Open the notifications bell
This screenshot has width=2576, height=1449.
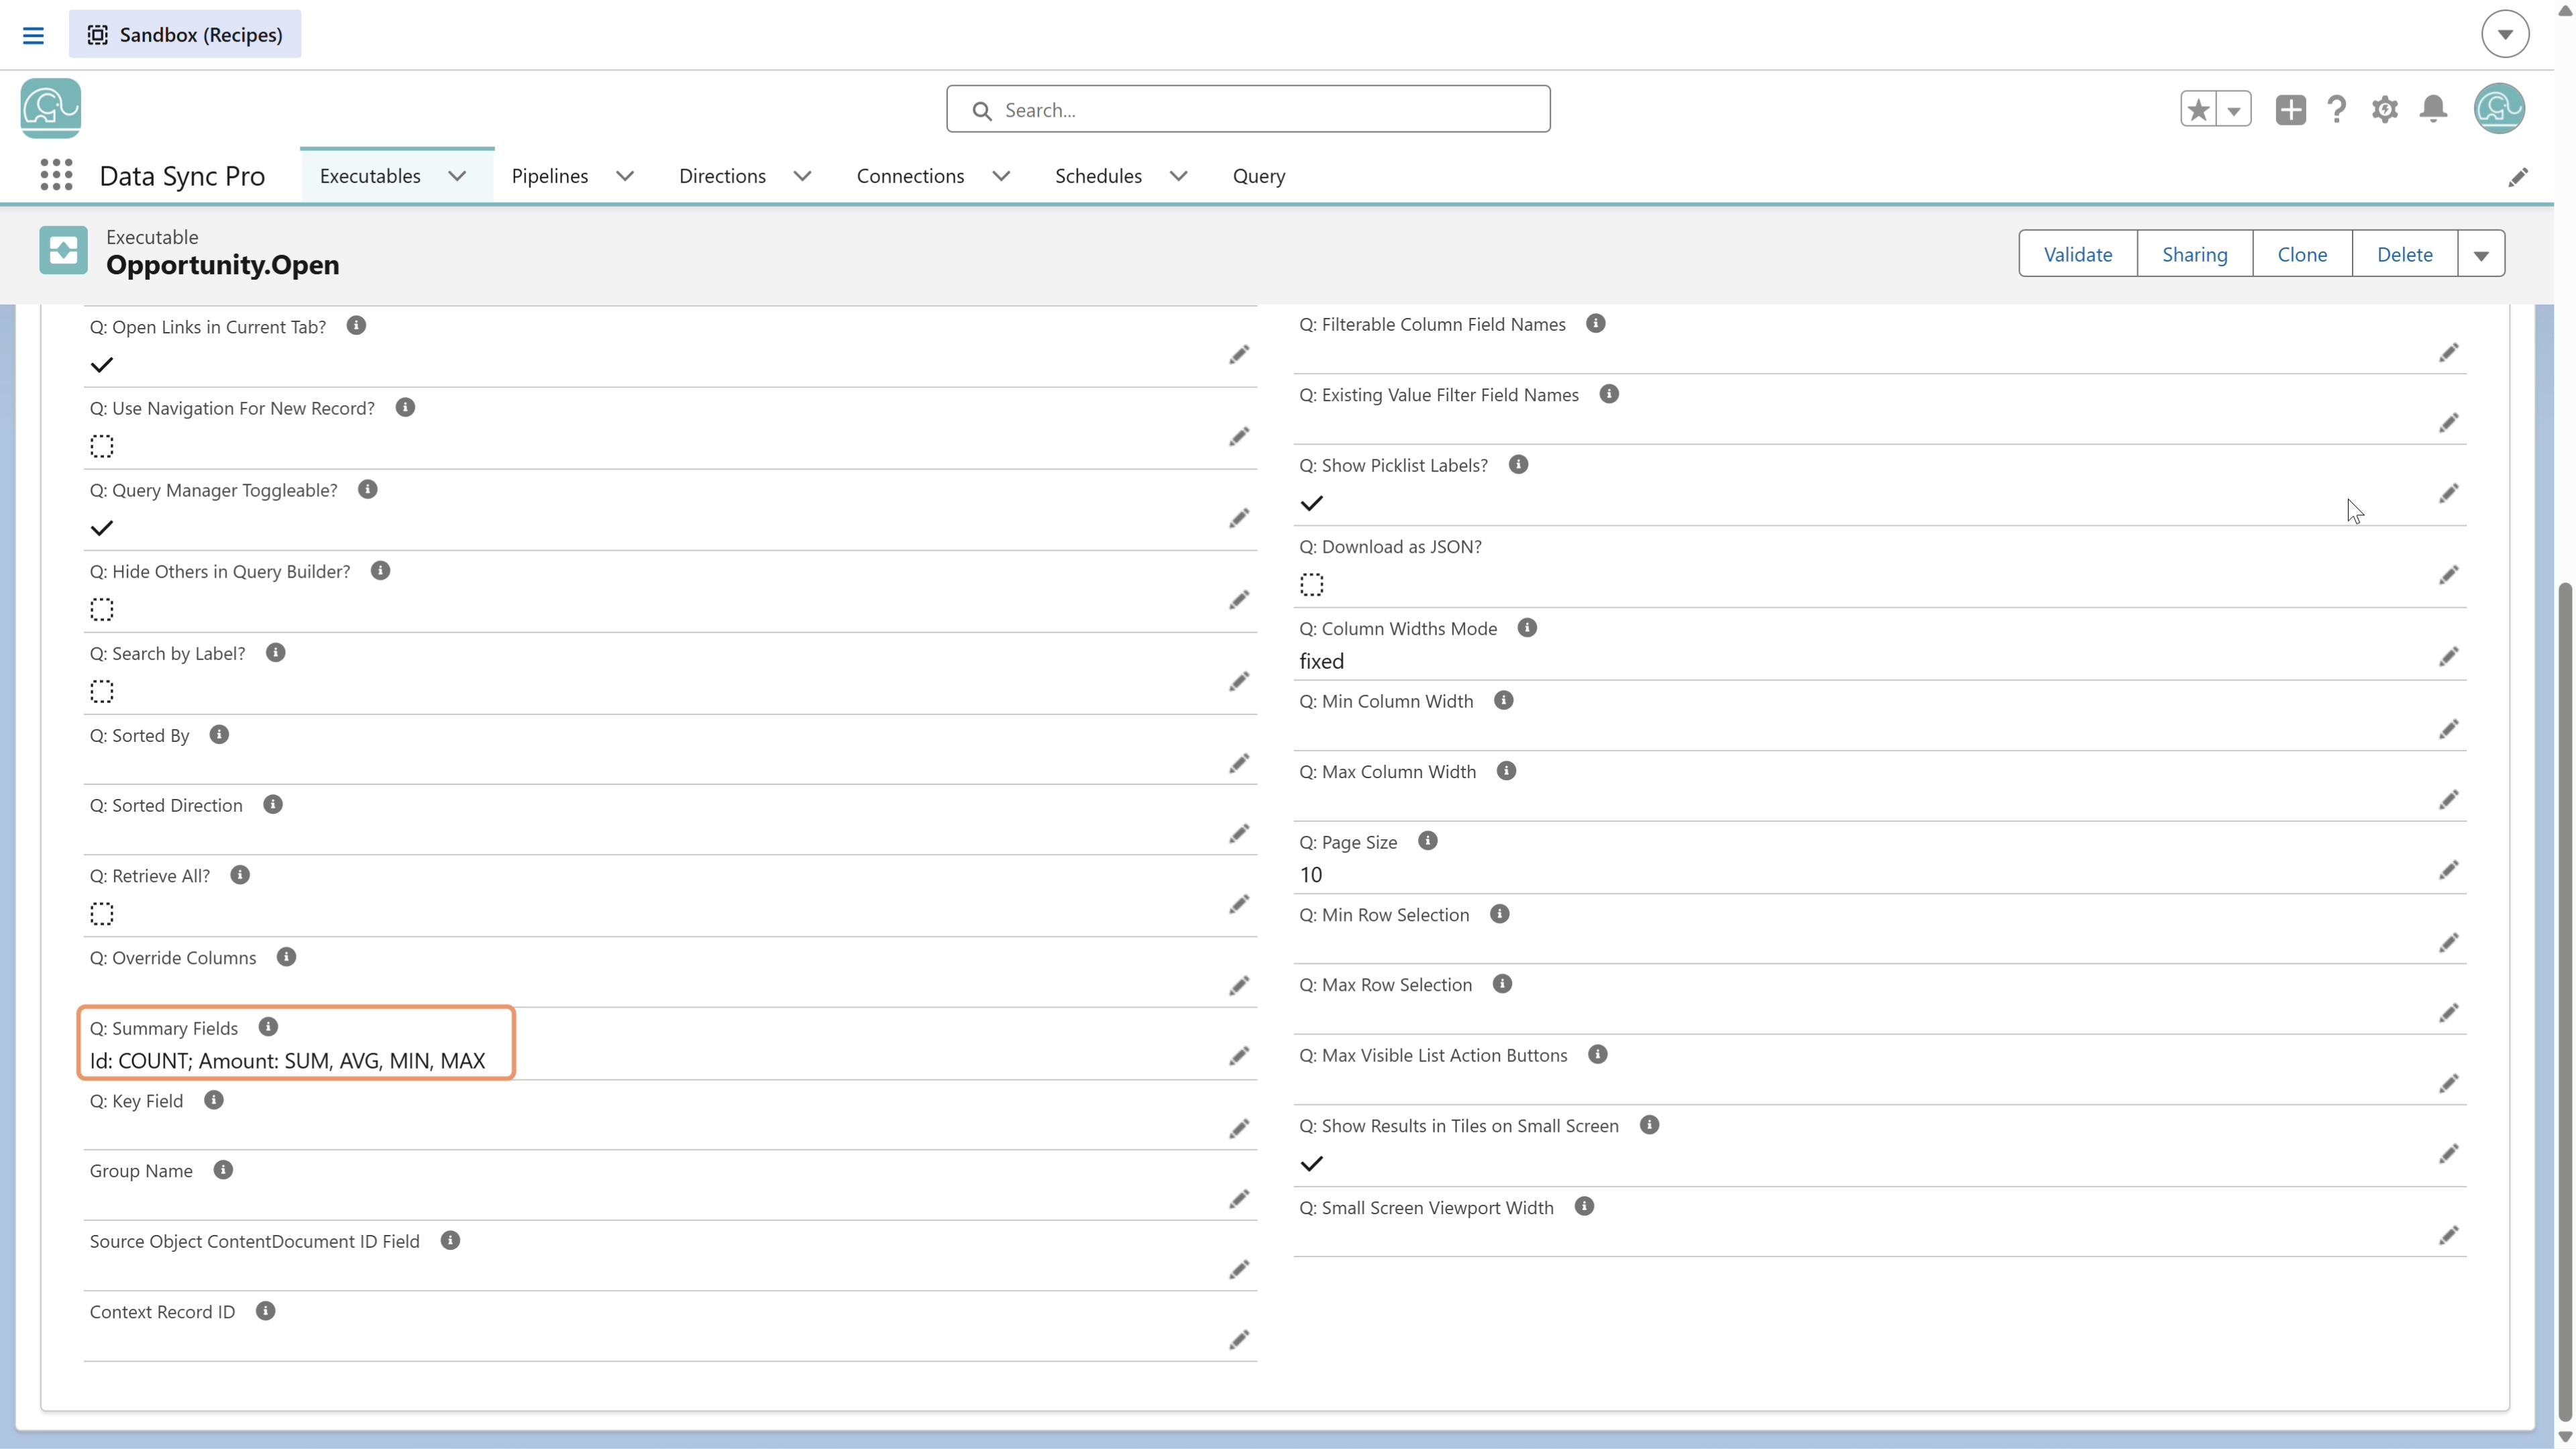(2433, 109)
